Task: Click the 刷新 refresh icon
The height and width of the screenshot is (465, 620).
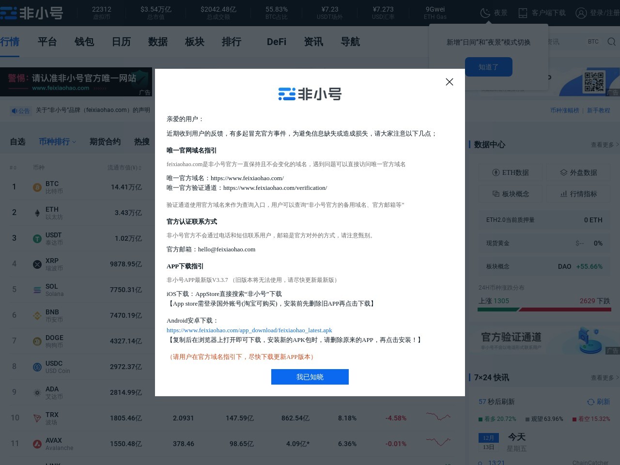Action: point(590,402)
